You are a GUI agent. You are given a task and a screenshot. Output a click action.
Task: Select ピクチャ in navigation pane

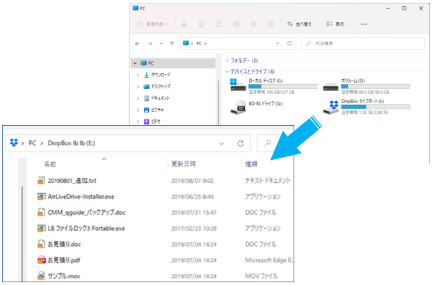[x=154, y=110]
